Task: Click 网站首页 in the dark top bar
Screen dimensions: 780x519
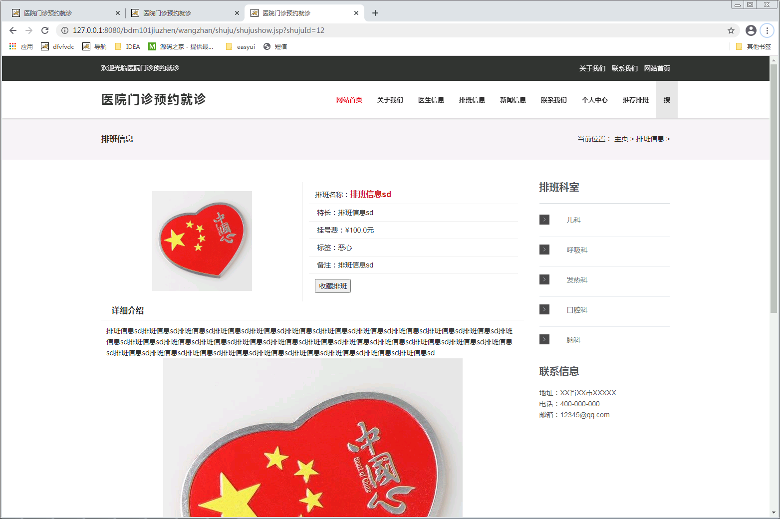Action: pyautogui.click(x=657, y=68)
